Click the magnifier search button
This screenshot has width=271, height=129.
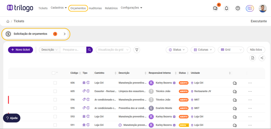click(89, 50)
